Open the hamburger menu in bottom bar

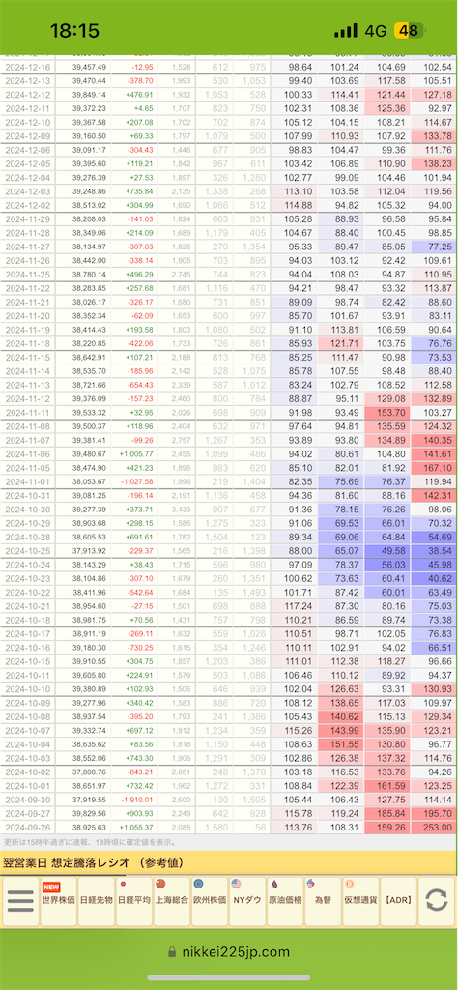coord(20,901)
